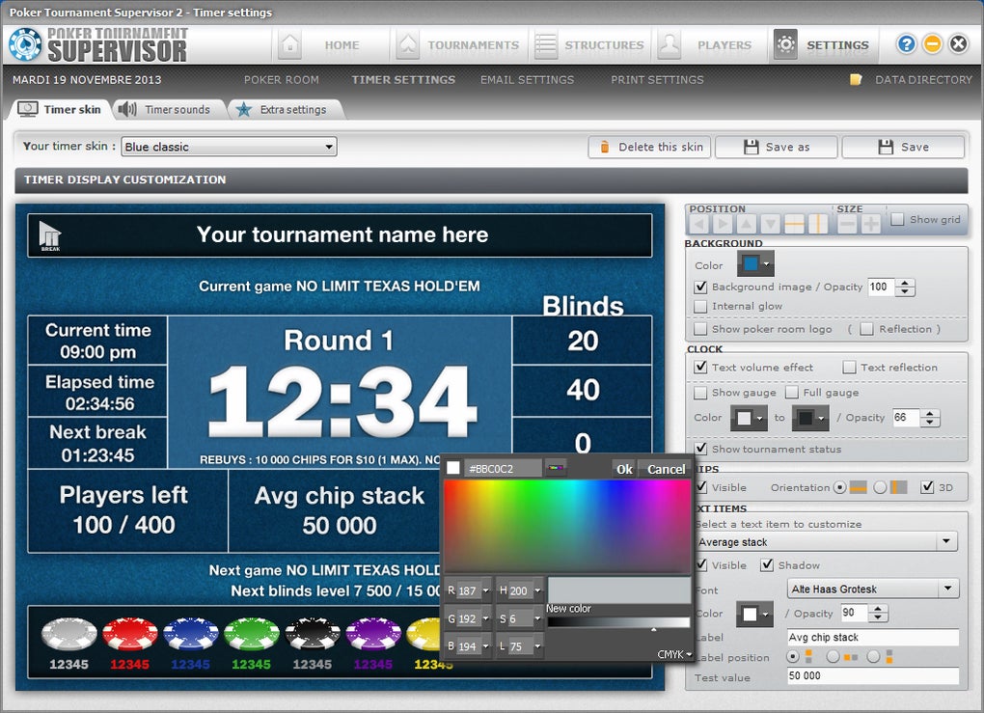Enable Text reflection checkbox

pos(849,368)
